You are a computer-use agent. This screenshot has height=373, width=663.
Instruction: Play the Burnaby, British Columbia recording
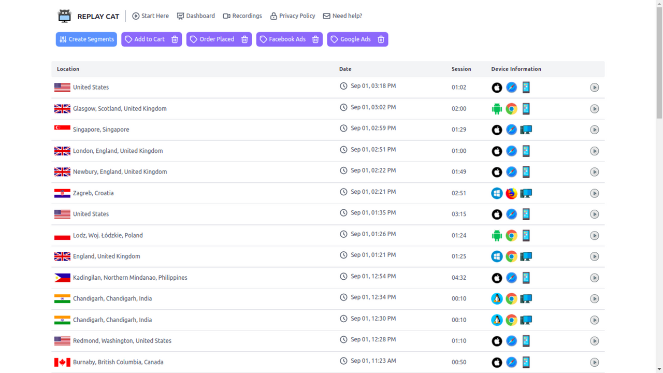point(594,362)
